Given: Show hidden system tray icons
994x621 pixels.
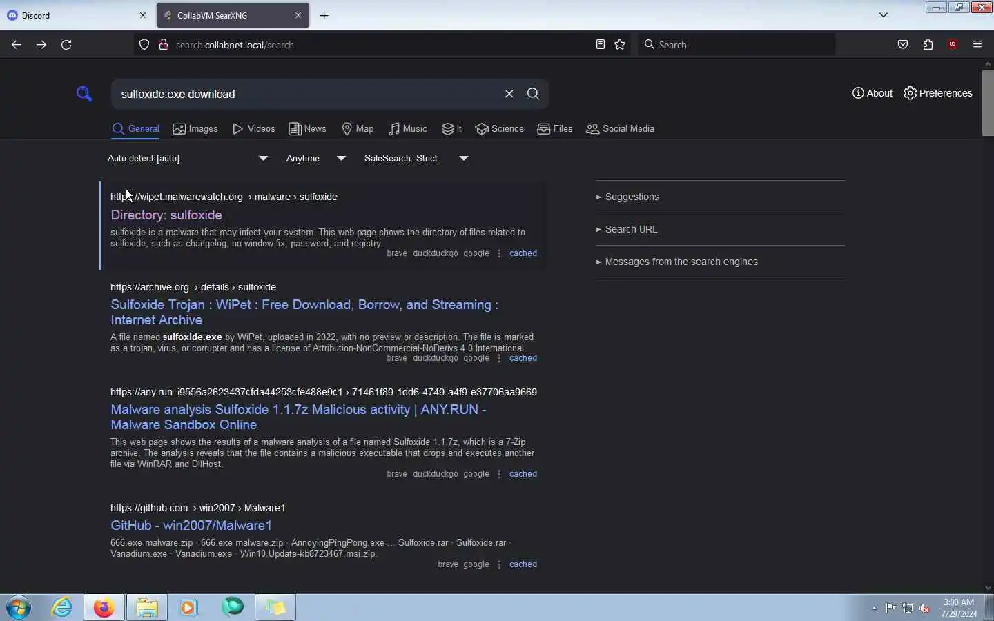Looking at the screenshot, I should coord(875,609).
